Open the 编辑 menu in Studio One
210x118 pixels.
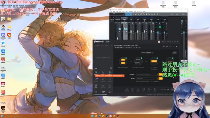click(x=114, y=12)
